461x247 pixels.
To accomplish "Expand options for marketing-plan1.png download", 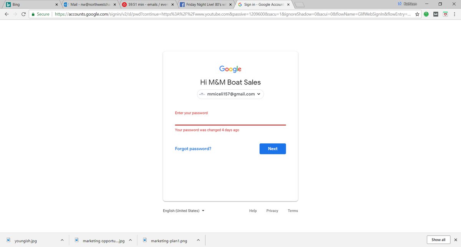I will tap(198, 240).
